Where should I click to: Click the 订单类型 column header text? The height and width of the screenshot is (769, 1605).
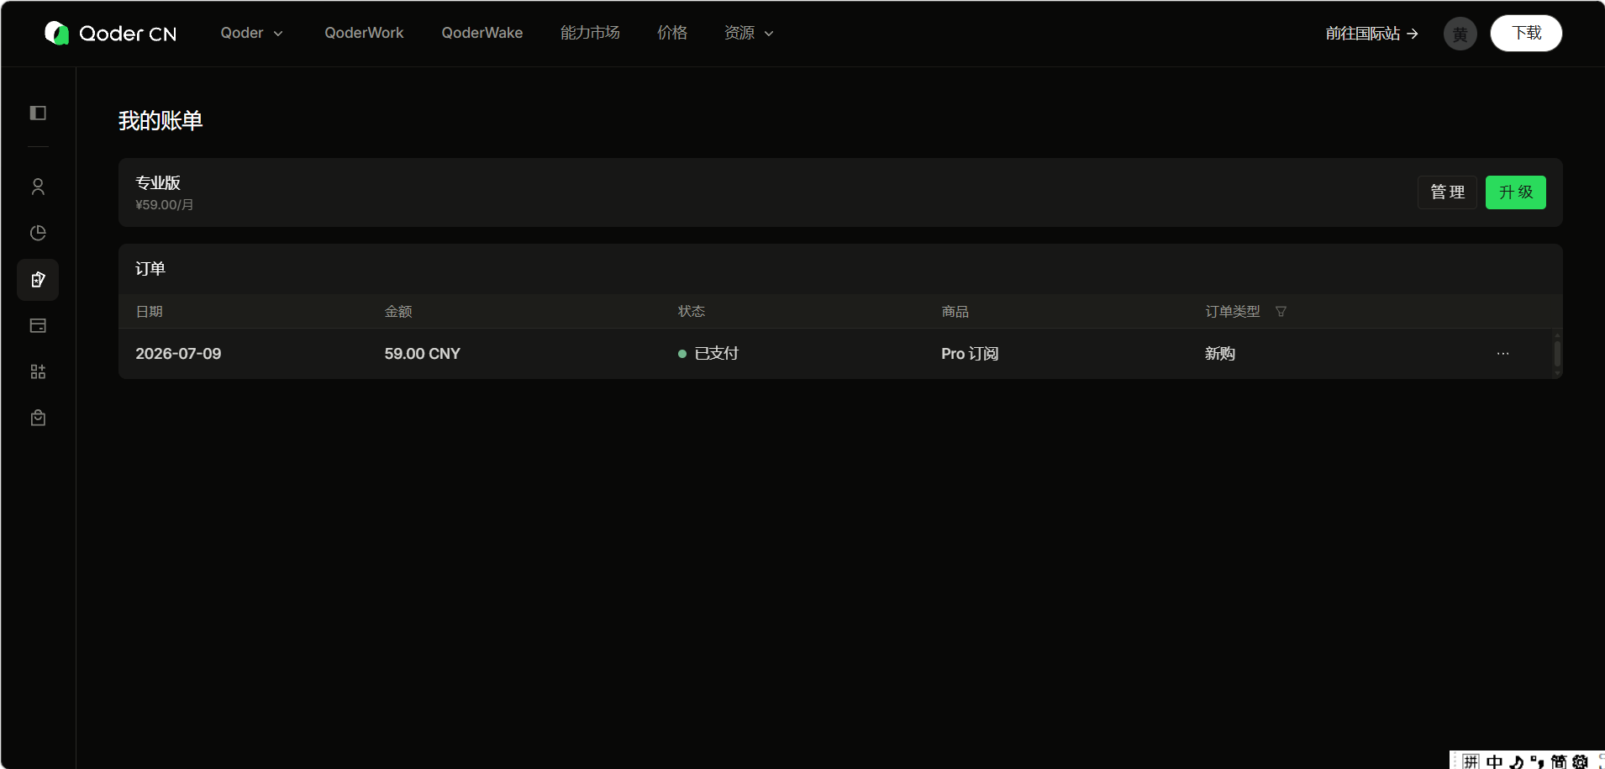click(x=1233, y=312)
